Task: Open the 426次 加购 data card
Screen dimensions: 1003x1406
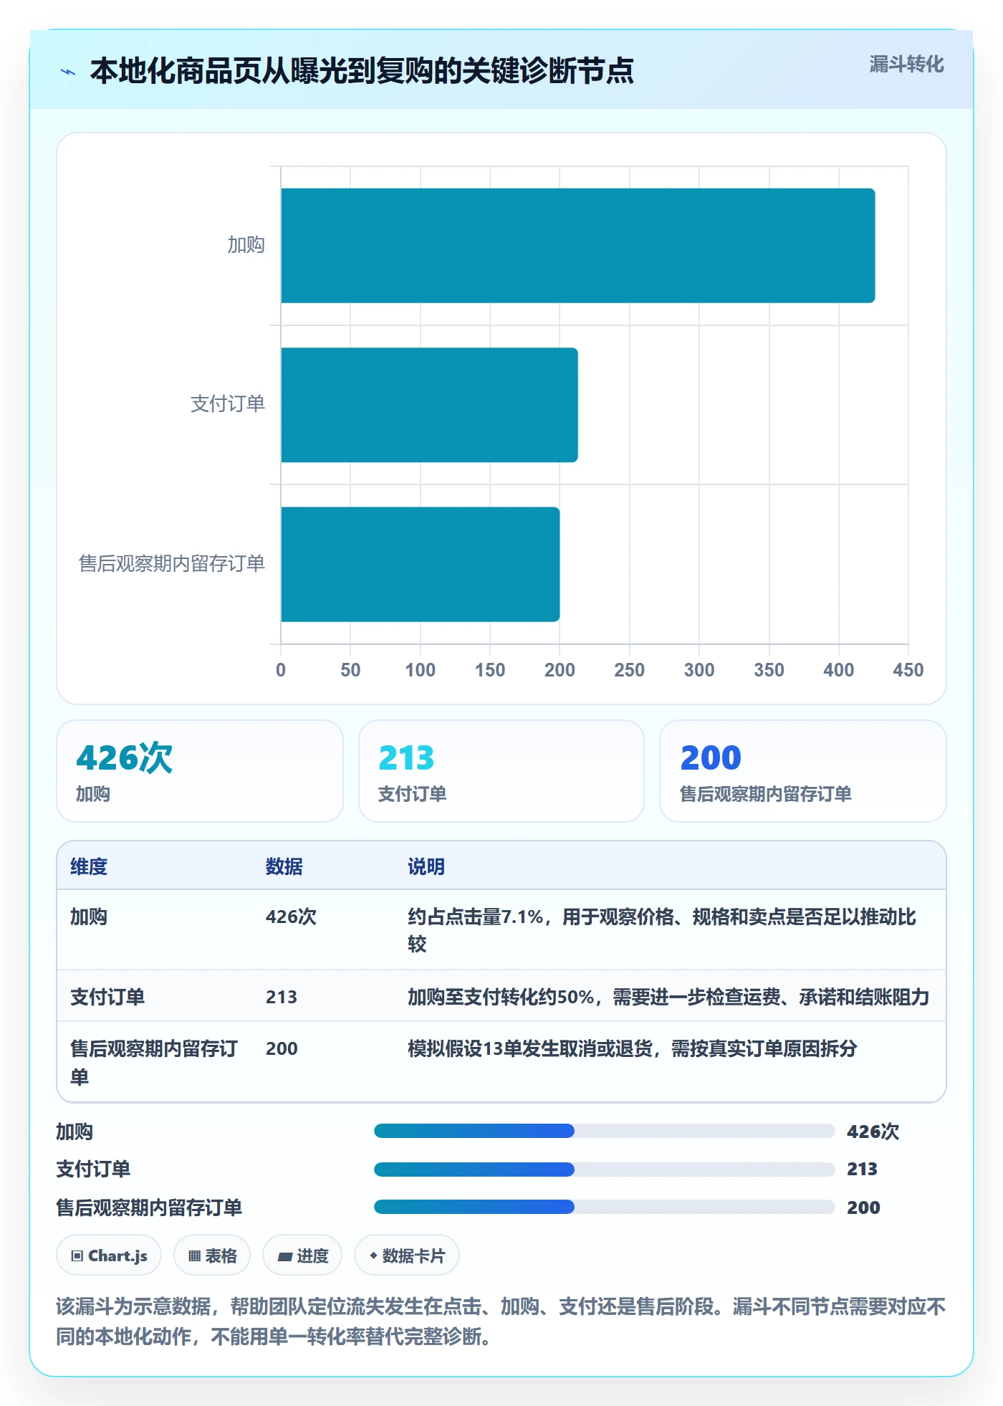Action: pos(200,771)
